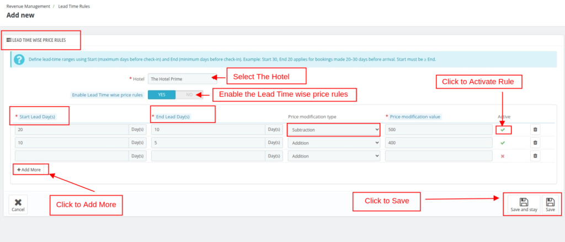The height and width of the screenshot is (242, 565).
Task: Click the Lead Time Wise Price Rules header icon
Action: pos(9,40)
